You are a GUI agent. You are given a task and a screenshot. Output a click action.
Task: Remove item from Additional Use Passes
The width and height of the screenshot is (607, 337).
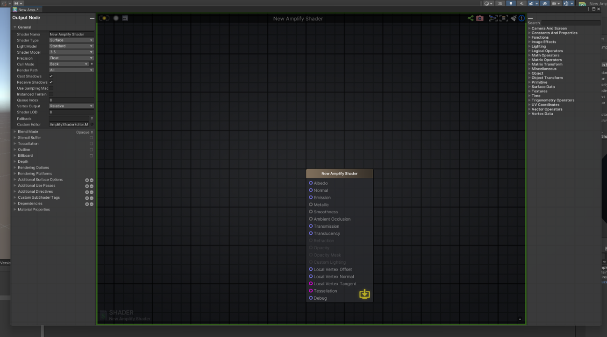(92, 186)
